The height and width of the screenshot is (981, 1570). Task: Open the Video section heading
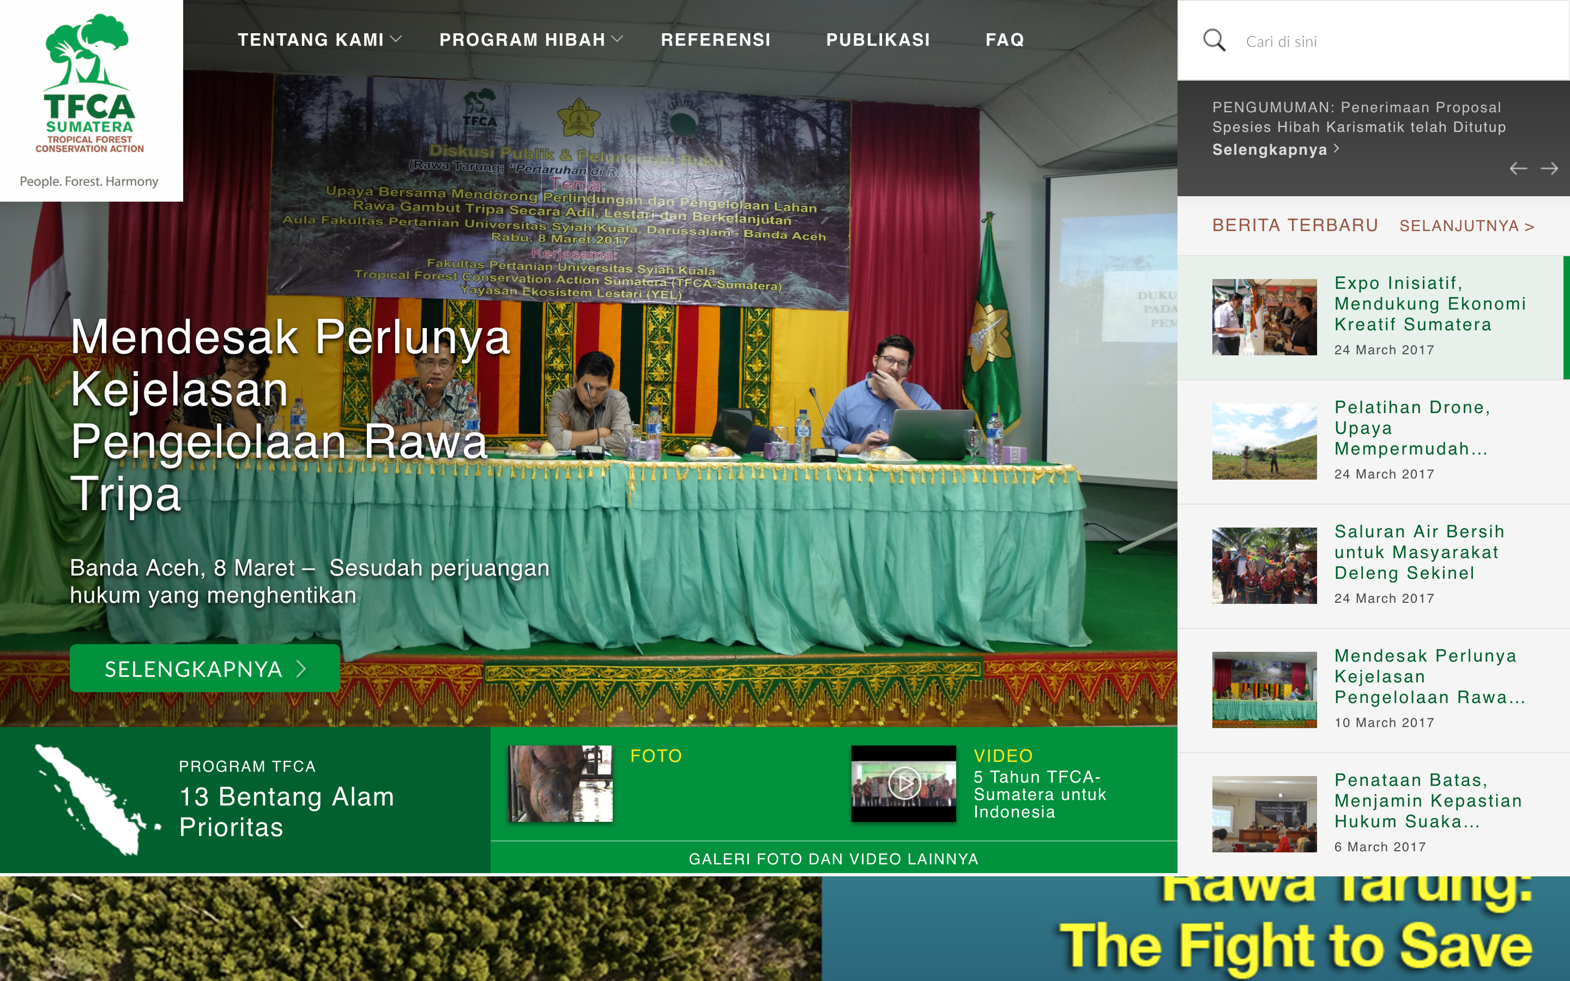tap(1003, 756)
